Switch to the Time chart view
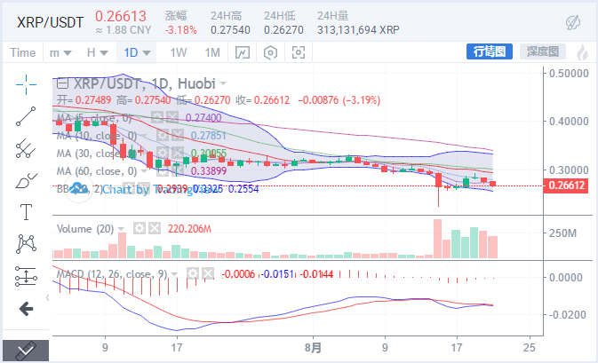Screen dimensions: 598x363 pos(22,52)
